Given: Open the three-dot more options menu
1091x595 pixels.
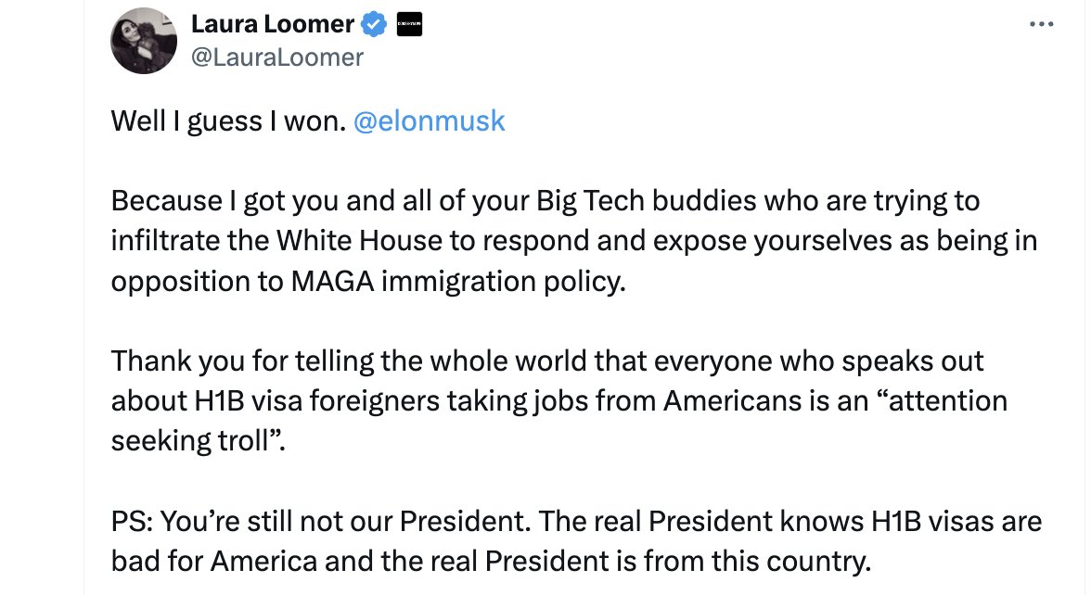Looking at the screenshot, I should [1041, 24].
